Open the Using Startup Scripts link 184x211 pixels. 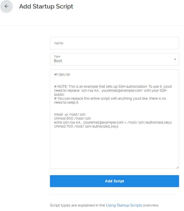pyautogui.click(x=124, y=205)
